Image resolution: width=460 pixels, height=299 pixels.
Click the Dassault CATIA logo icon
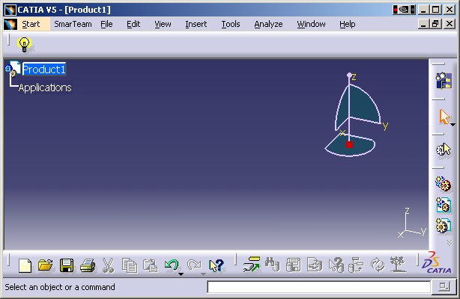(x=437, y=262)
